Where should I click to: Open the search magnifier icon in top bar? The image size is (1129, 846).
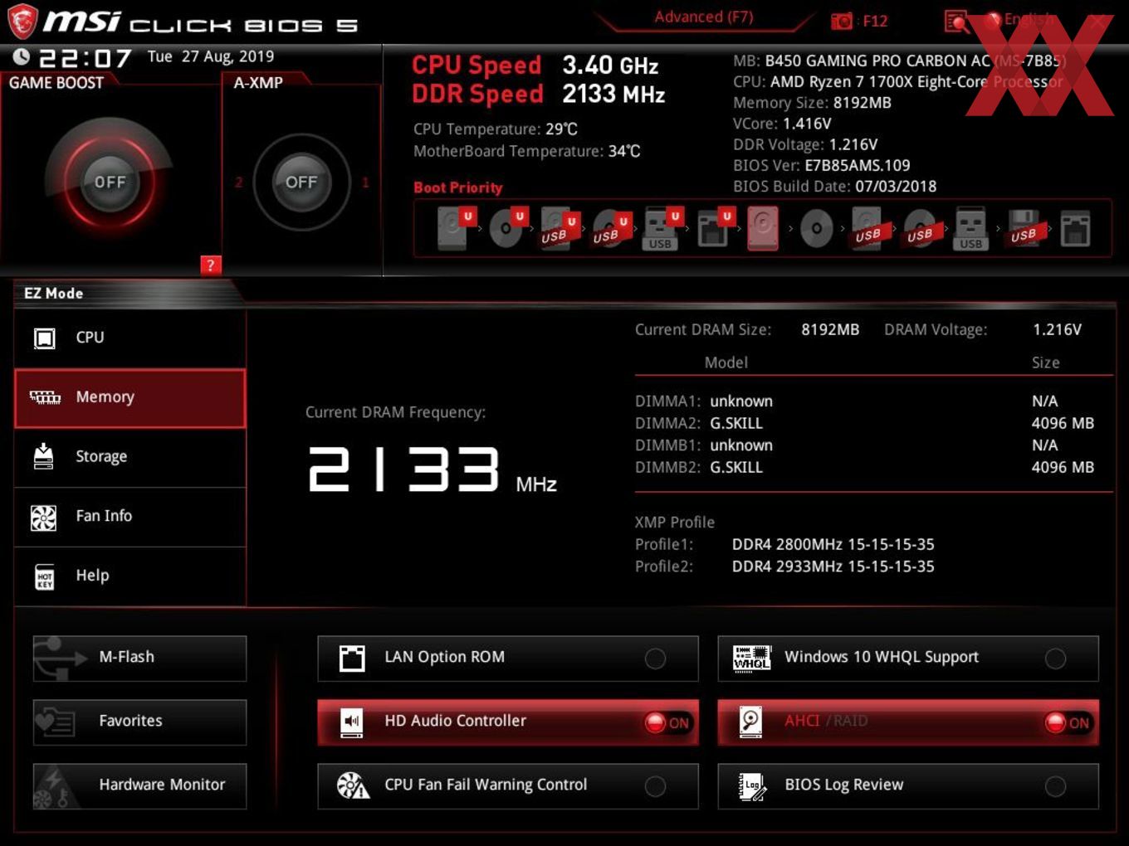956,22
